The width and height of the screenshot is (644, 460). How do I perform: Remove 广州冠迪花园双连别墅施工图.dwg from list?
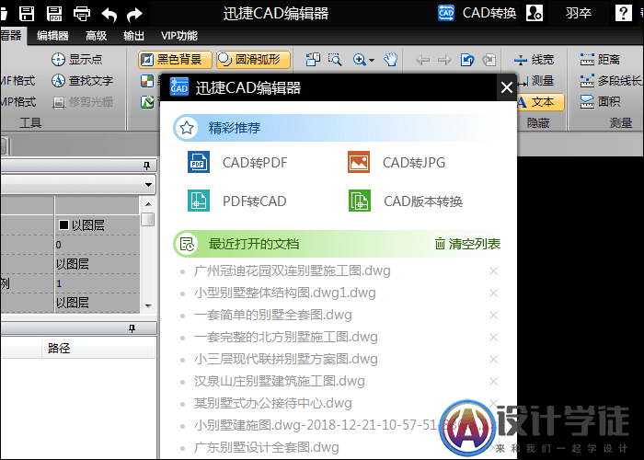tap(493, 271)
